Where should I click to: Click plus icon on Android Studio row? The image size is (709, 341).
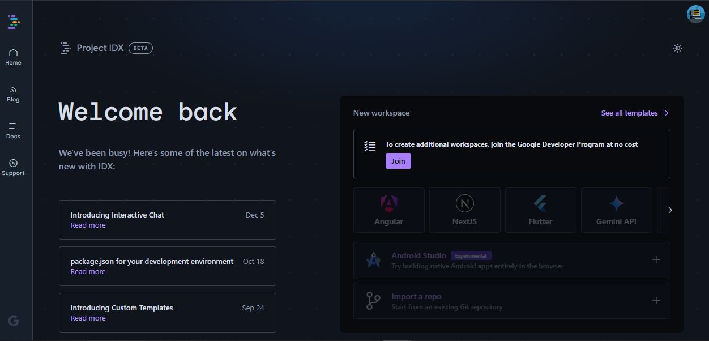[656, 260]
